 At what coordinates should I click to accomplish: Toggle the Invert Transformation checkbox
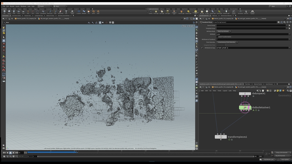coord(217,37)
